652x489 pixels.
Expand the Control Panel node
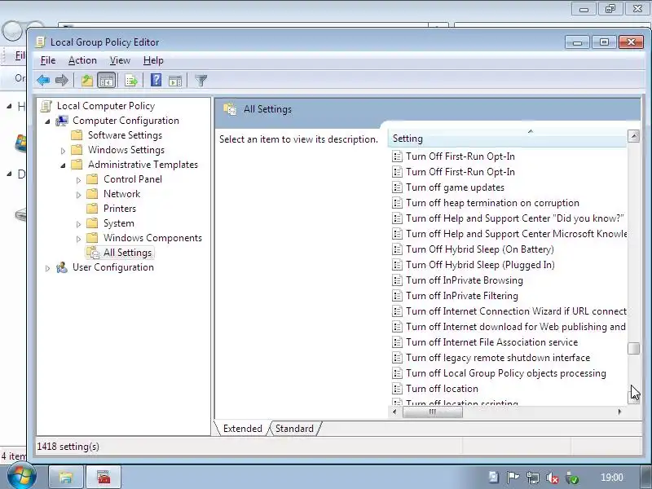click(x=78, y=180)
